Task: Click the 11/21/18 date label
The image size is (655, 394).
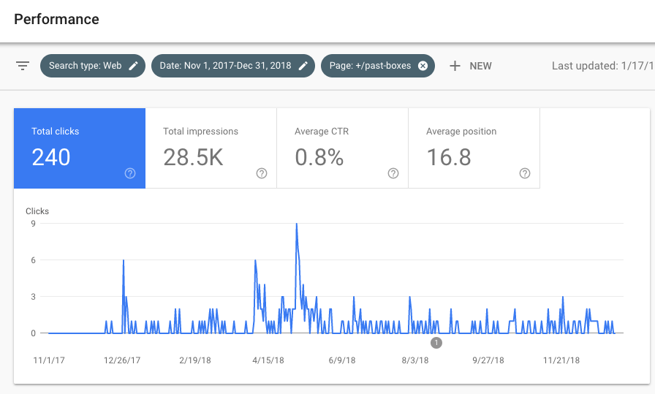Action: coord(561,360)
